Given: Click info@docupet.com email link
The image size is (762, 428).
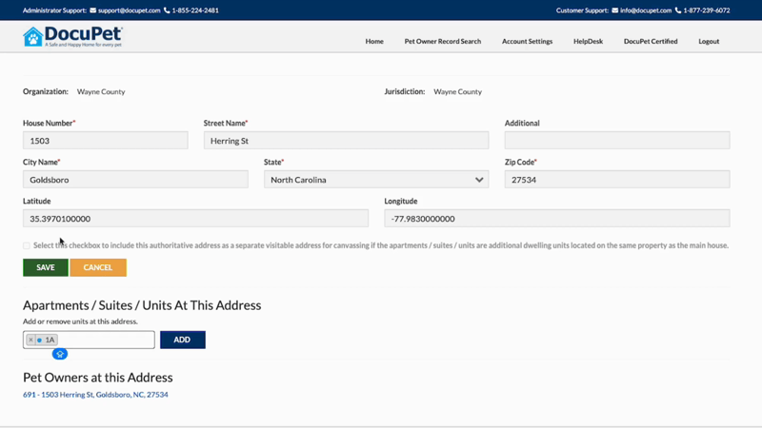Looking at the screenshot, I should pos(646,10).
